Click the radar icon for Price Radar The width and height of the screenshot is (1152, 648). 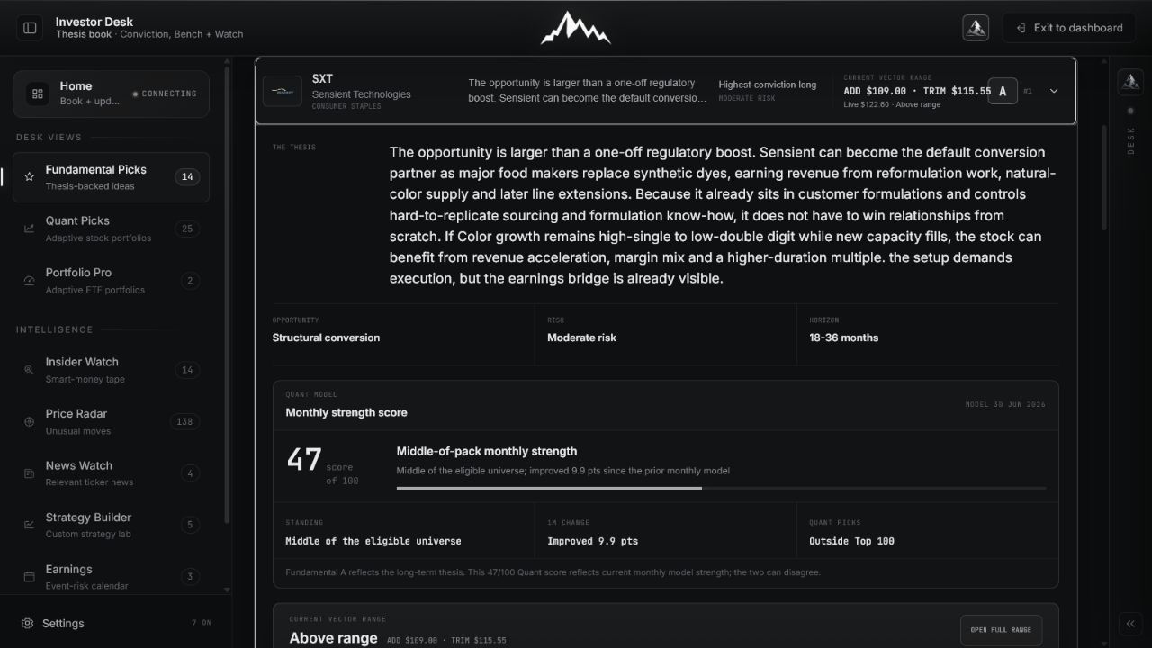pos(30,422)
